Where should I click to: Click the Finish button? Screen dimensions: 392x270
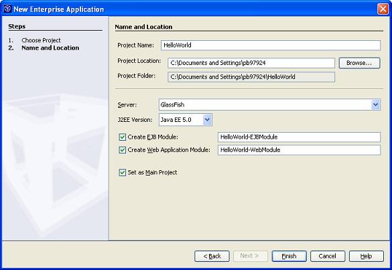pos(289,256)
